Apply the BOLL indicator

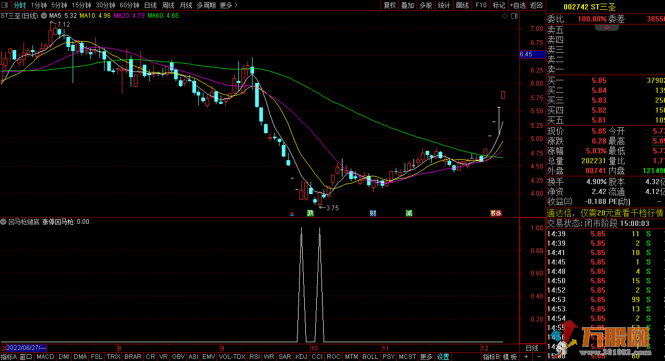(370, 357)
